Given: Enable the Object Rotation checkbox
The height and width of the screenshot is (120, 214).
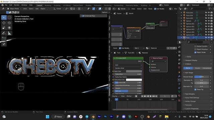Looking at the screenshot, I should click(x=195, y=49).
